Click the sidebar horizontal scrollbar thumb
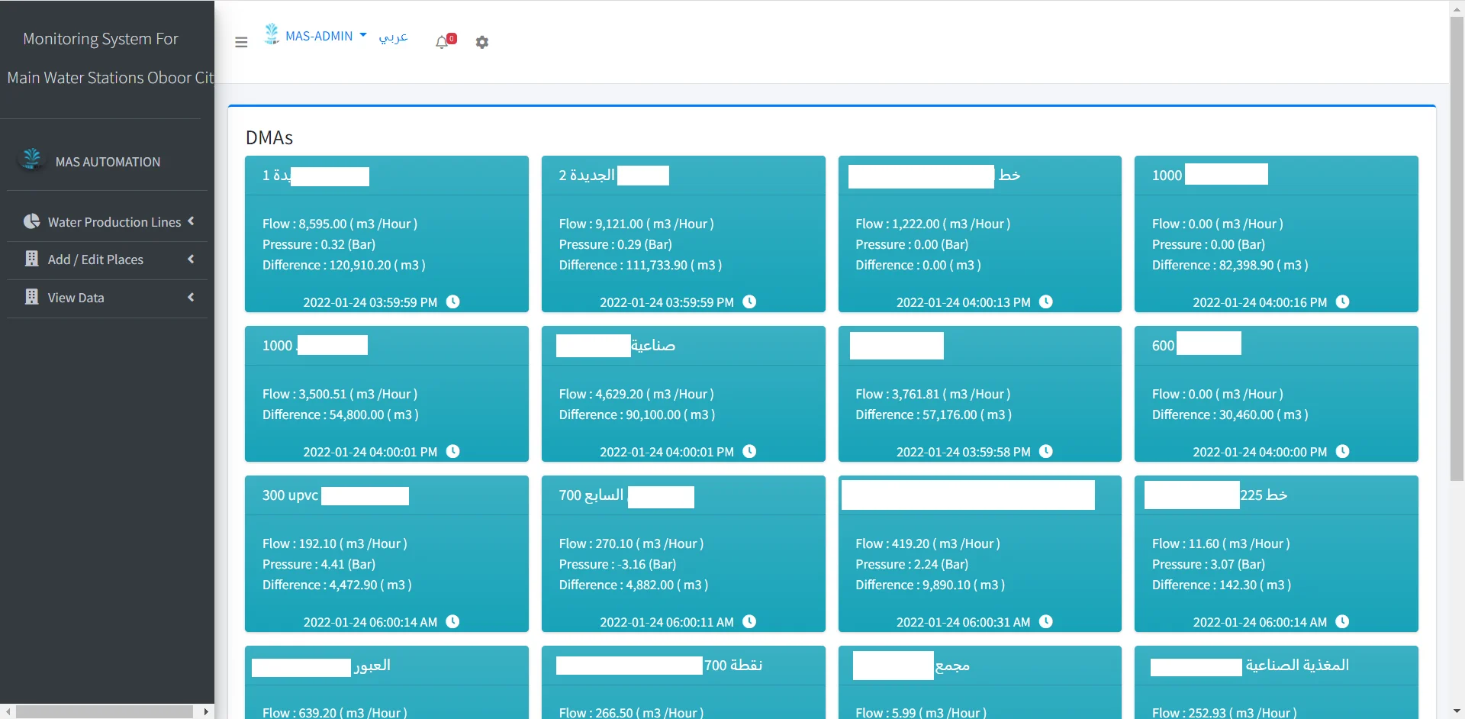This screenshot has width=1465, height=719. coord(104,711)
